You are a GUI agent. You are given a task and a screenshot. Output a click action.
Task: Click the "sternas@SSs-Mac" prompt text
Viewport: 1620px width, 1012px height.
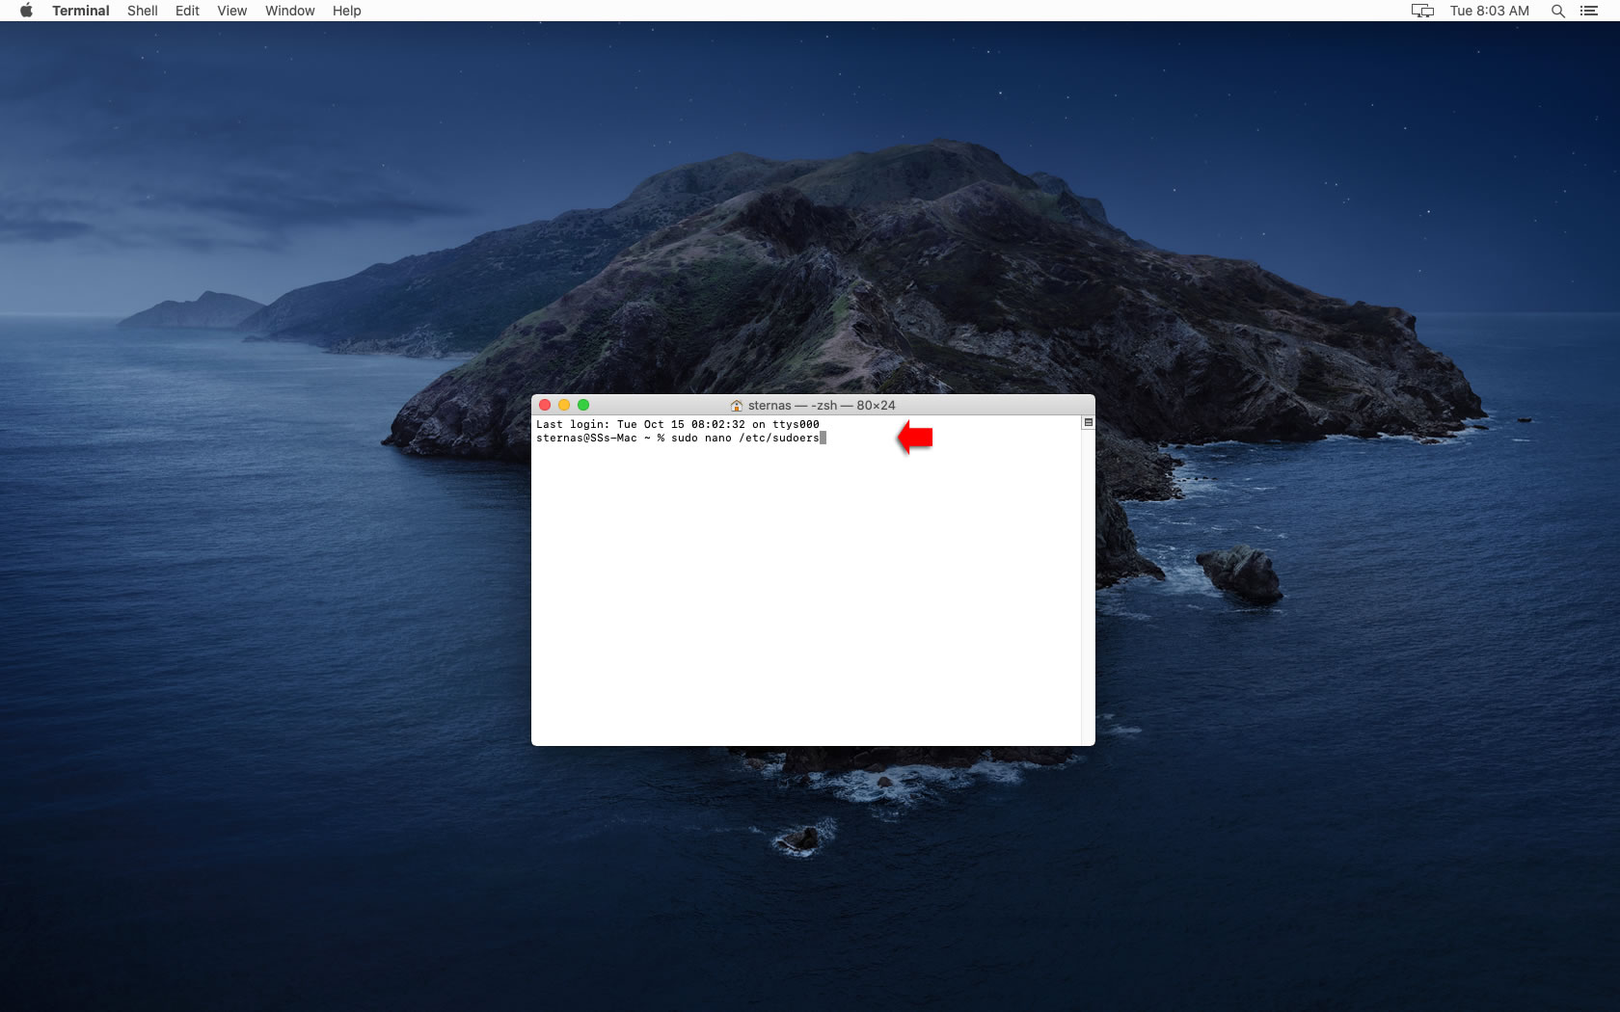[586, 438]
